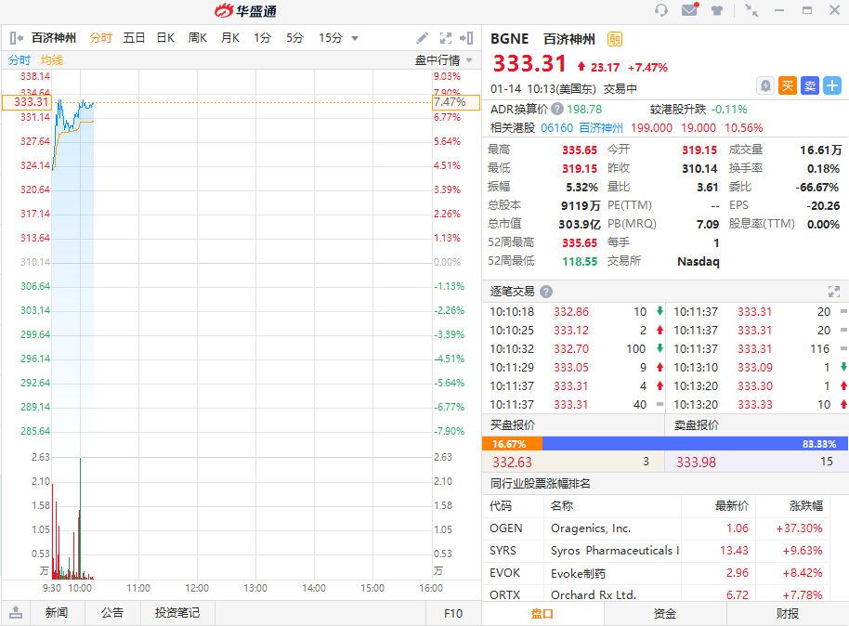Open the 盘中行情 session dropdown

443,60
